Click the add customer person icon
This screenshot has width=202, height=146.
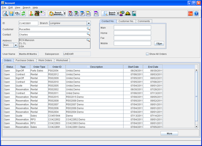31,14
